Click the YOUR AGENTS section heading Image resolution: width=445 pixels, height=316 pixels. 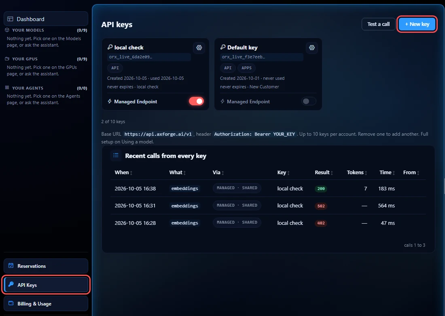pyautogui.click(x=28, y=88)
